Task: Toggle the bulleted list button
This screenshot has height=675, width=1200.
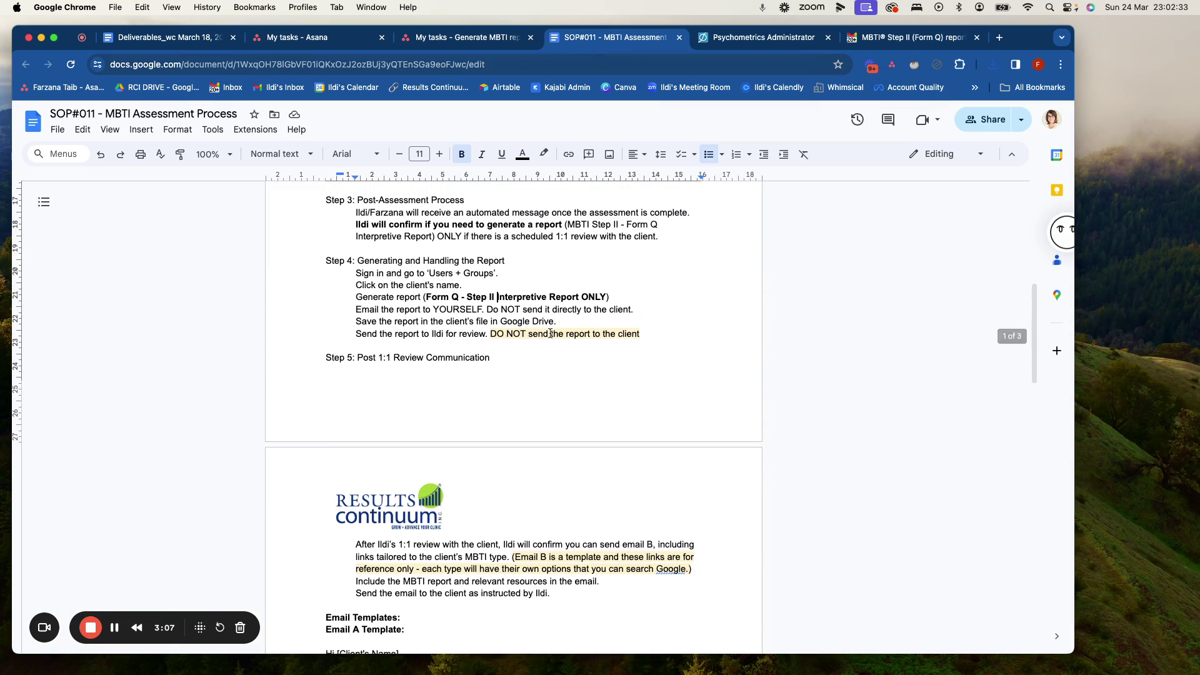Action: pyautogui.click(x=708, y=154)
